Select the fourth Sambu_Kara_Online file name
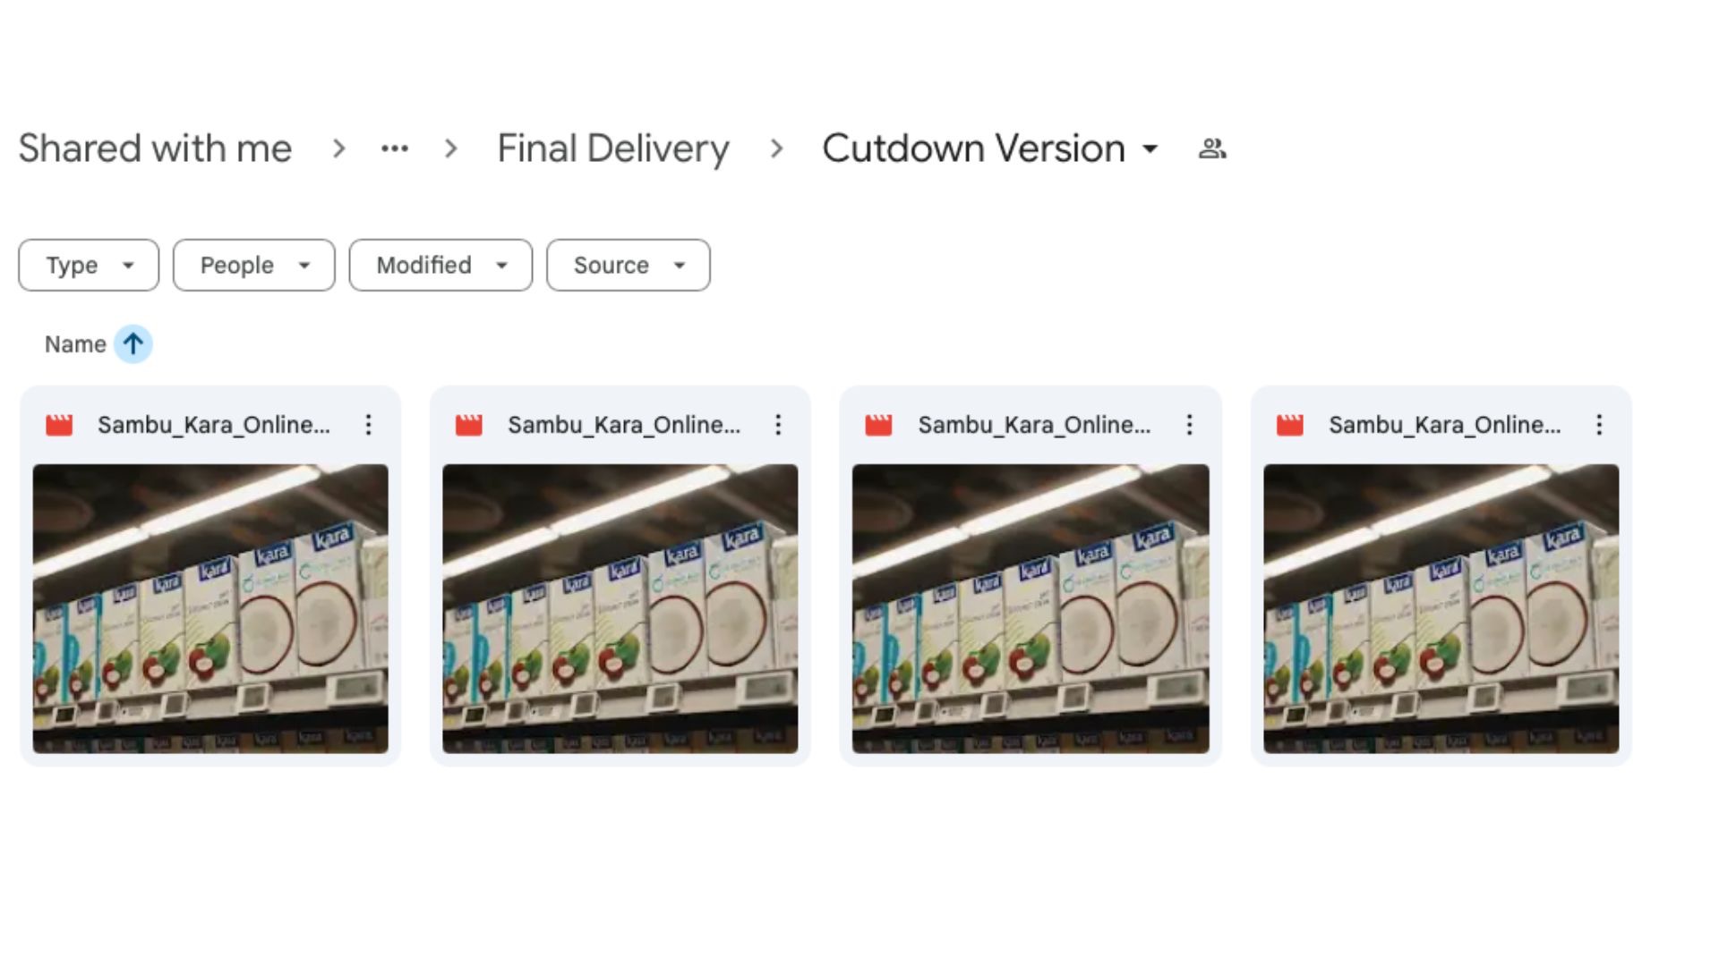The width and height of the screenshot is (1719, 966). (1445, 425)
